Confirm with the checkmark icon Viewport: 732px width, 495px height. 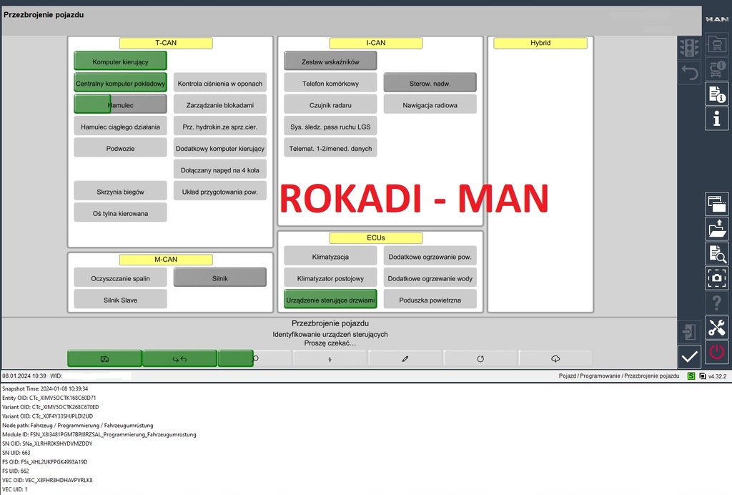690,357
